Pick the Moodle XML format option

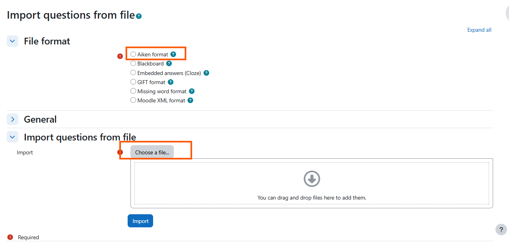click(x=133, y=100)
